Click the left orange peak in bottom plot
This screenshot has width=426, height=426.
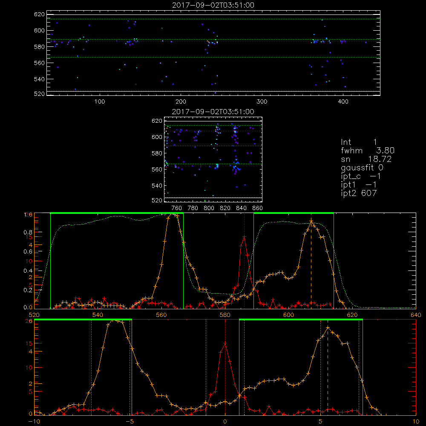(114, 321)
